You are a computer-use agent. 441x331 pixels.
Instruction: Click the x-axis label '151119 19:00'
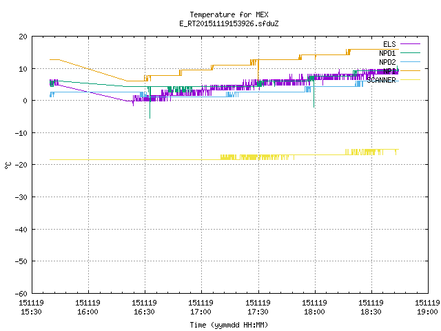coord(427,308)
